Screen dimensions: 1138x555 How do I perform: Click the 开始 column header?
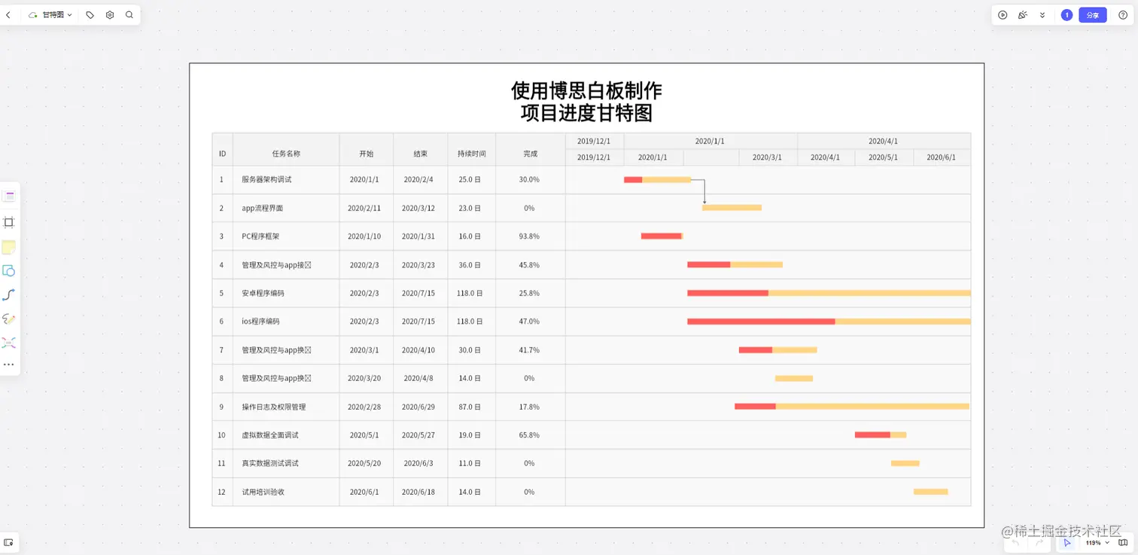[366, 154]
